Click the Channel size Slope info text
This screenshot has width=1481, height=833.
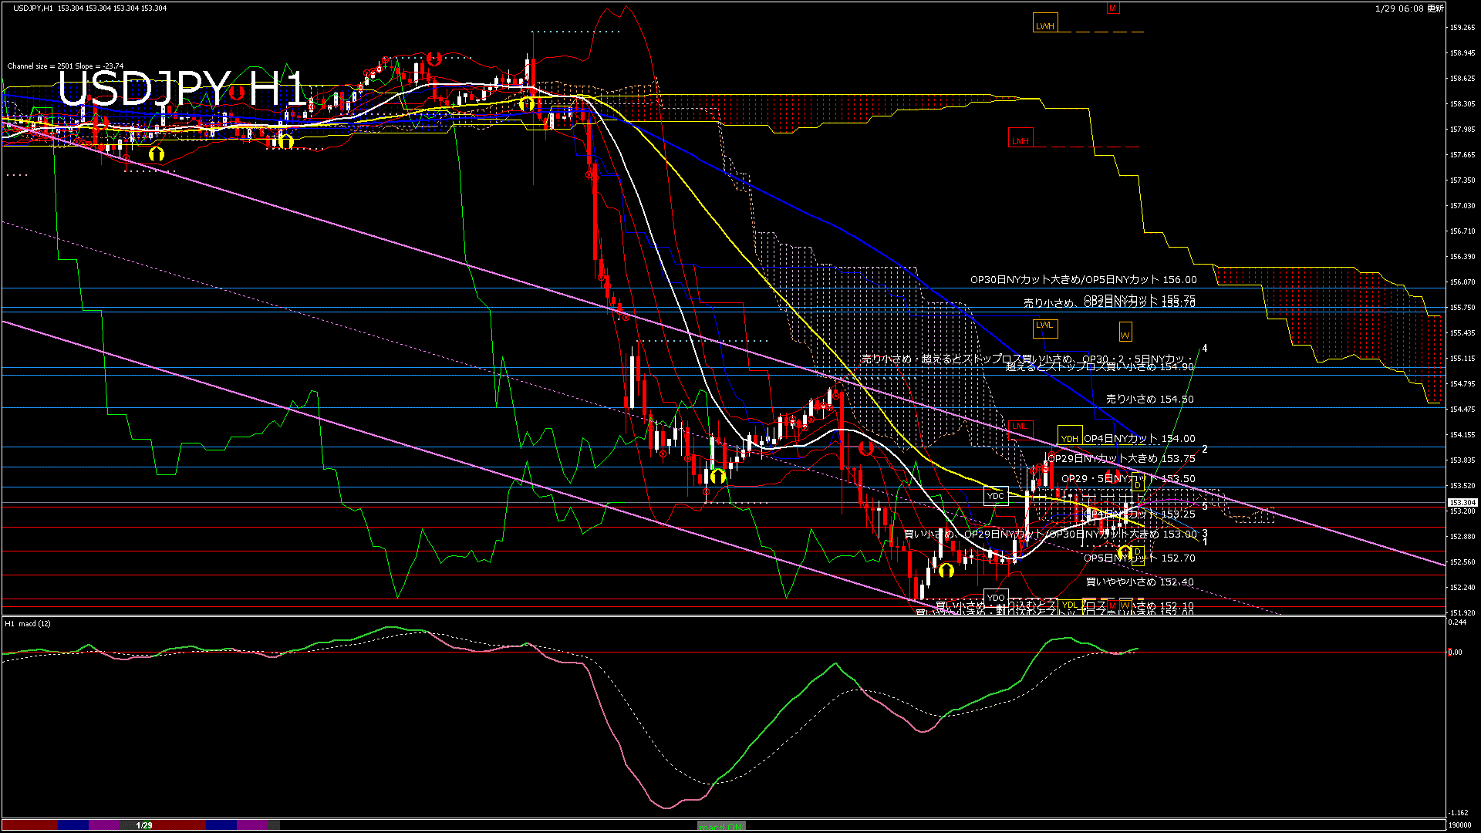pos(66,66)
